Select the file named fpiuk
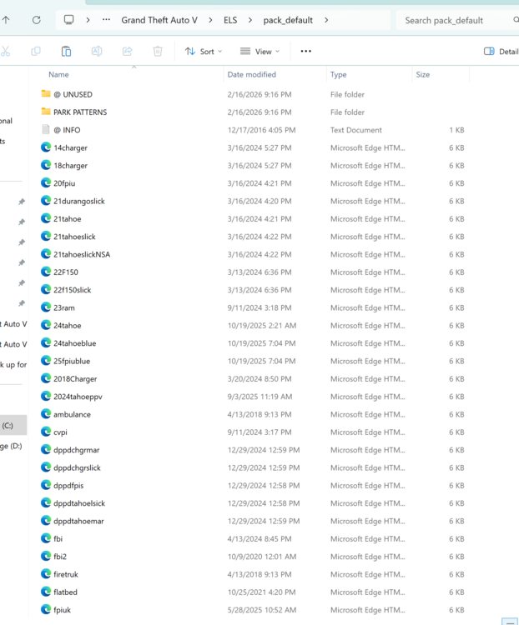Screen dimensions: 519x625 point(63,610)
